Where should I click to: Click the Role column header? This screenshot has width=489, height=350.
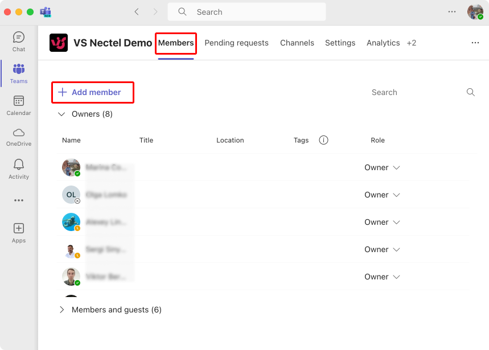coord(377,140)
